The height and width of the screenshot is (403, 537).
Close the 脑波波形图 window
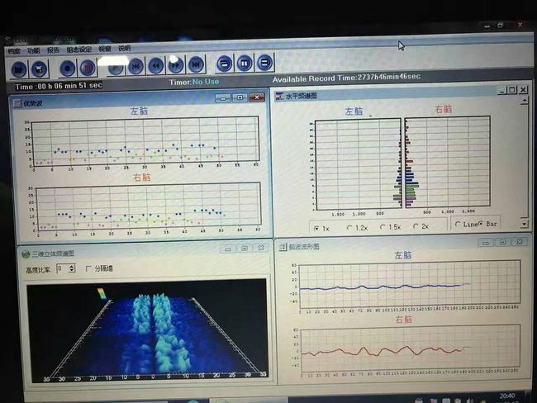520,241
